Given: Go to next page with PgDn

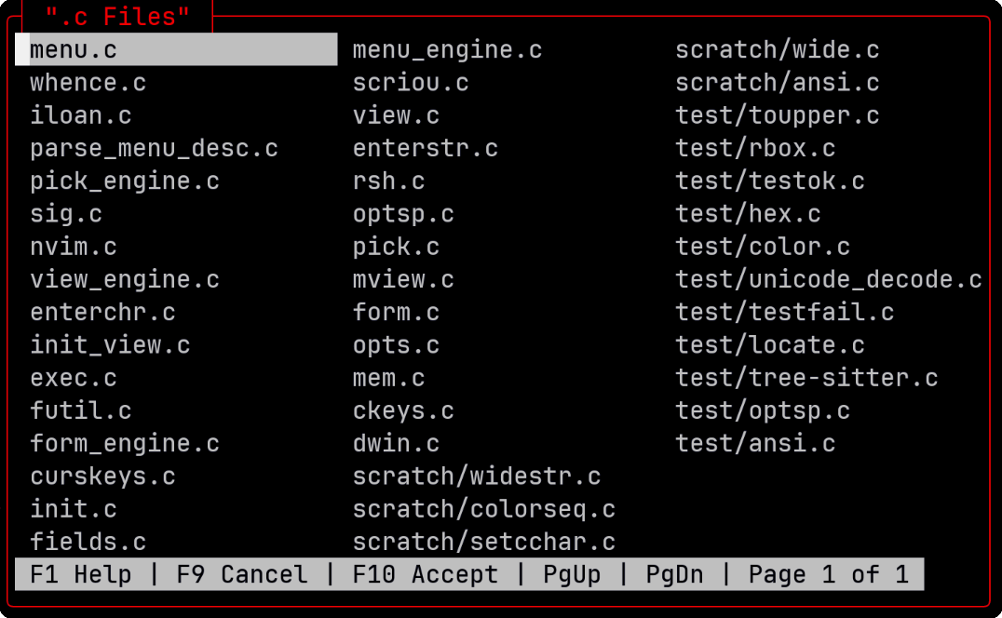Looking at the screenshot, I should tap(674, 574).
